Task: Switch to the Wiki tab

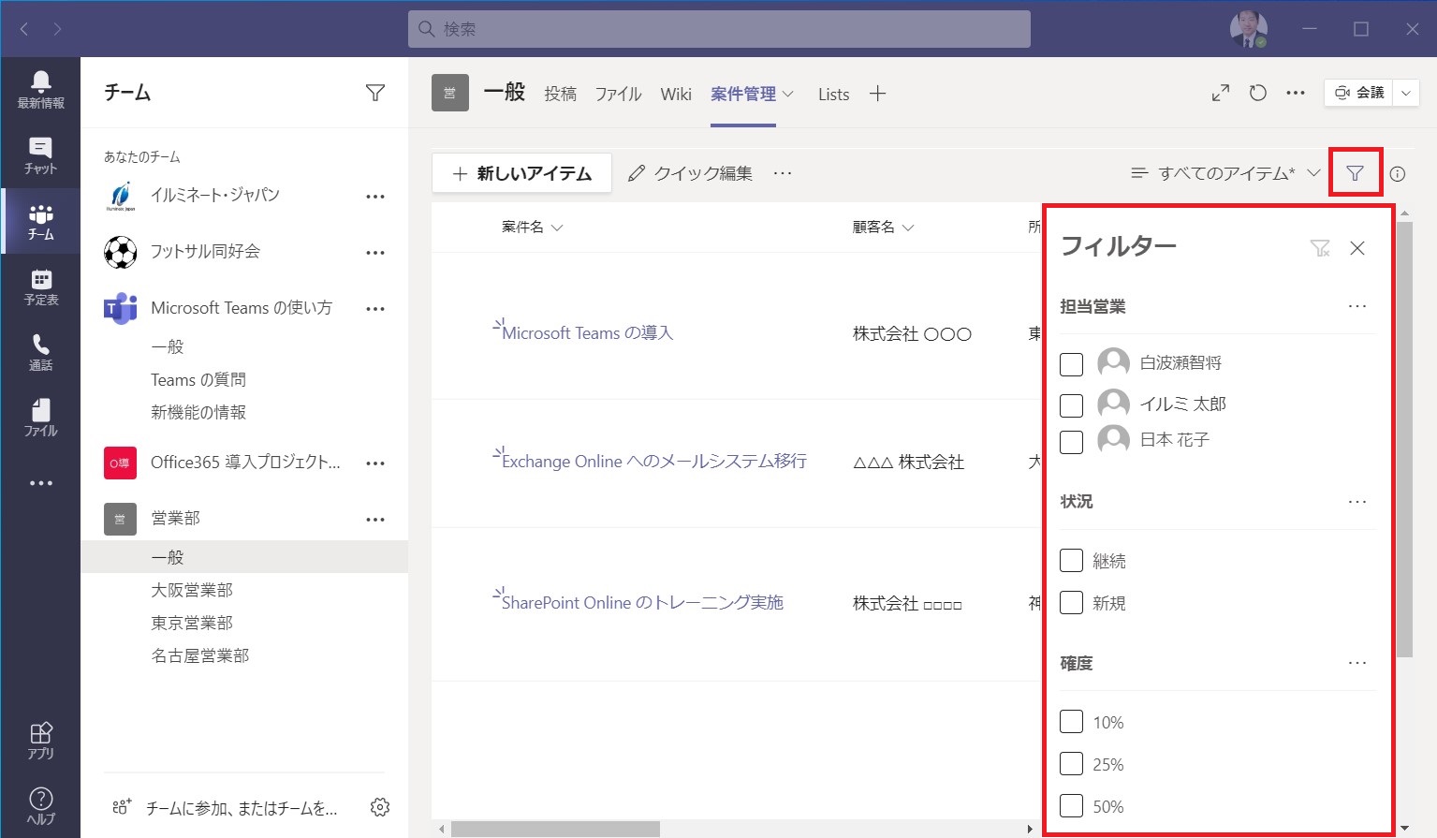Action: [x=676, y=94]
